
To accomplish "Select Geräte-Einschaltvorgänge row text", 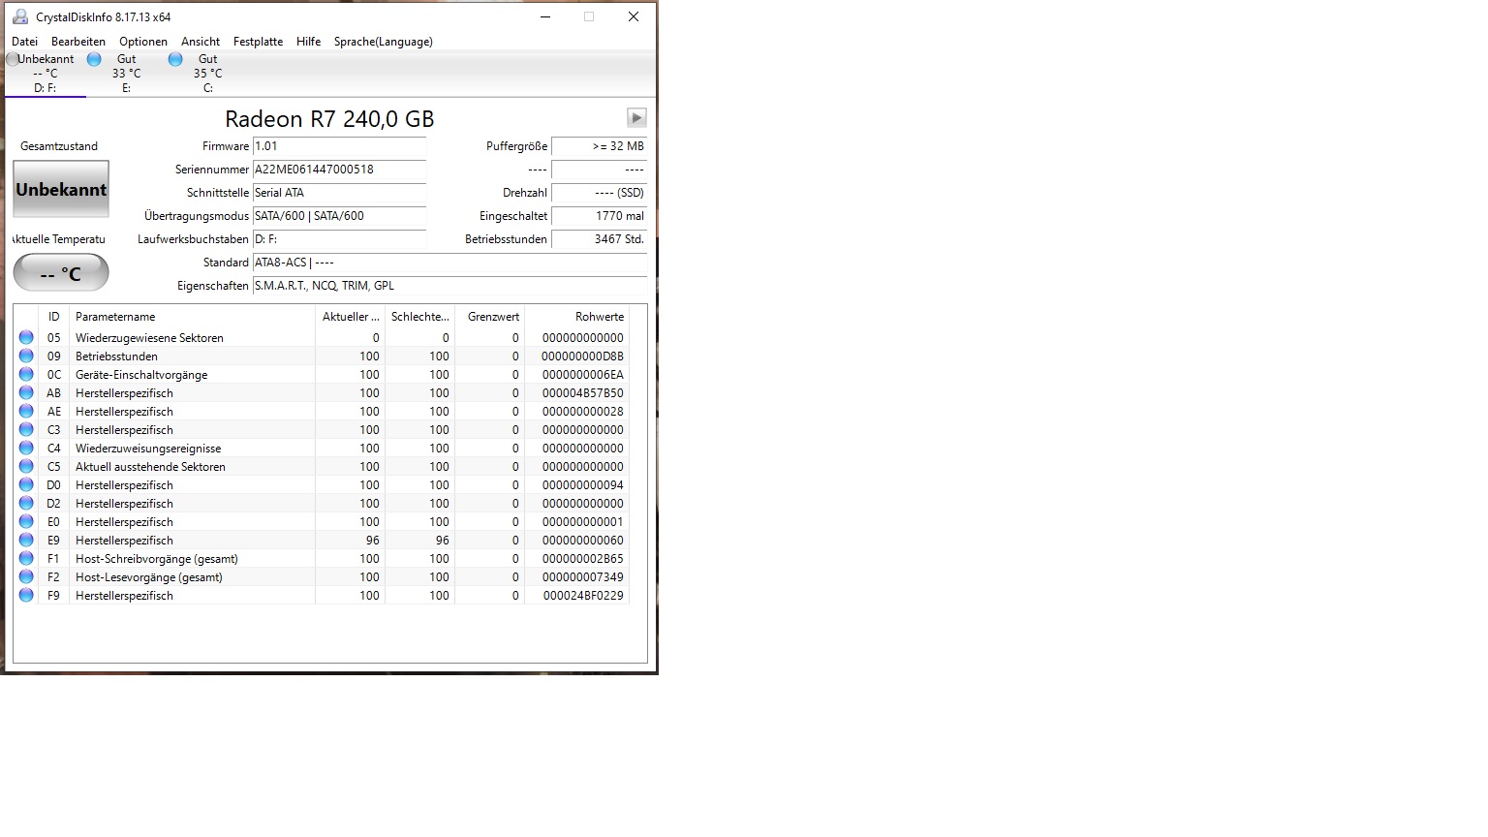I will tap(141, 375).
